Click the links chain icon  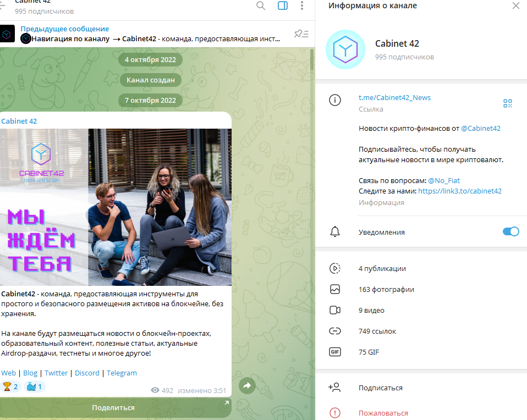click(335, 331)
